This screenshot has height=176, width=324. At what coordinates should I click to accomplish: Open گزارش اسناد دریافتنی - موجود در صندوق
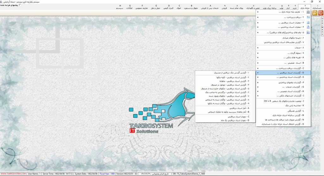tap(225, 85)
